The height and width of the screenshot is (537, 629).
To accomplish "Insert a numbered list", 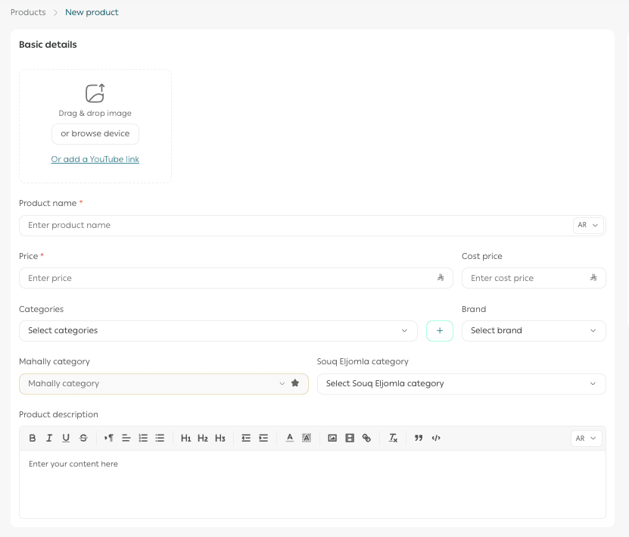I will [143, 438].
